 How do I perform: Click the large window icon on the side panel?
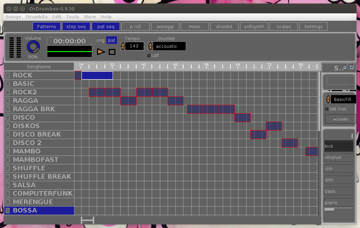pyautogui.click(x=352, y=66)
